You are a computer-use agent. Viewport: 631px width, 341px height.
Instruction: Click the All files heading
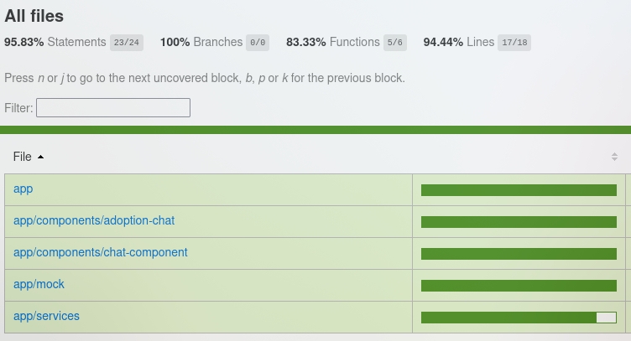[x=34, y=16]
